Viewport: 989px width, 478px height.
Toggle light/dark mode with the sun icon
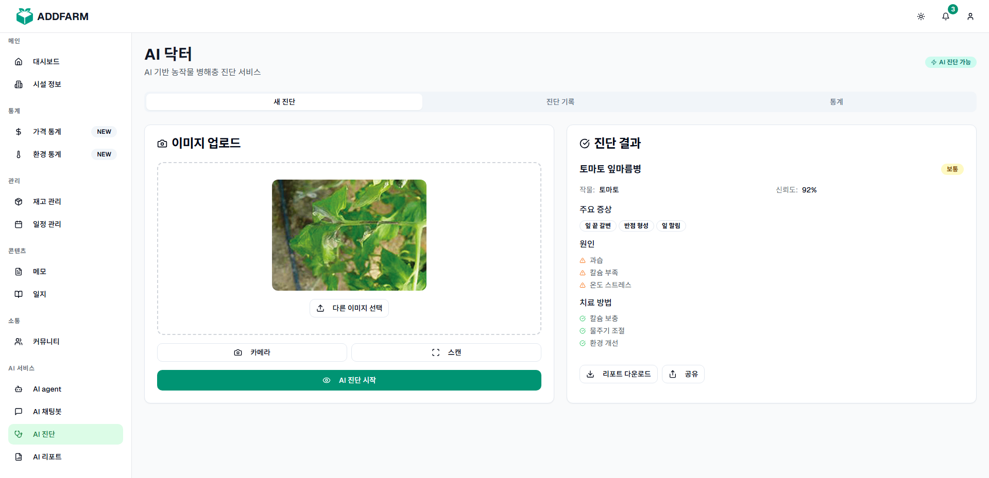tap(921, 16)
